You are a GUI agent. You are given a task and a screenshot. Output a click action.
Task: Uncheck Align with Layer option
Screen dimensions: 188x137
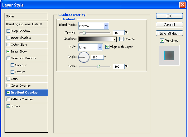point(108,47)
